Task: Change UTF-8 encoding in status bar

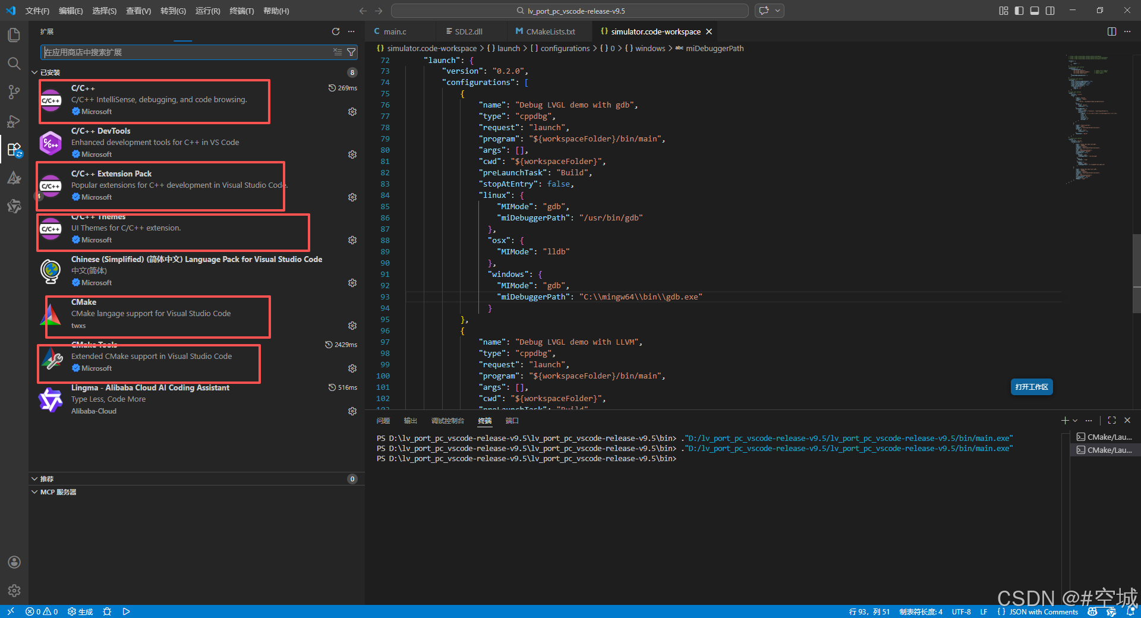Action: click(x=961, y=611)
